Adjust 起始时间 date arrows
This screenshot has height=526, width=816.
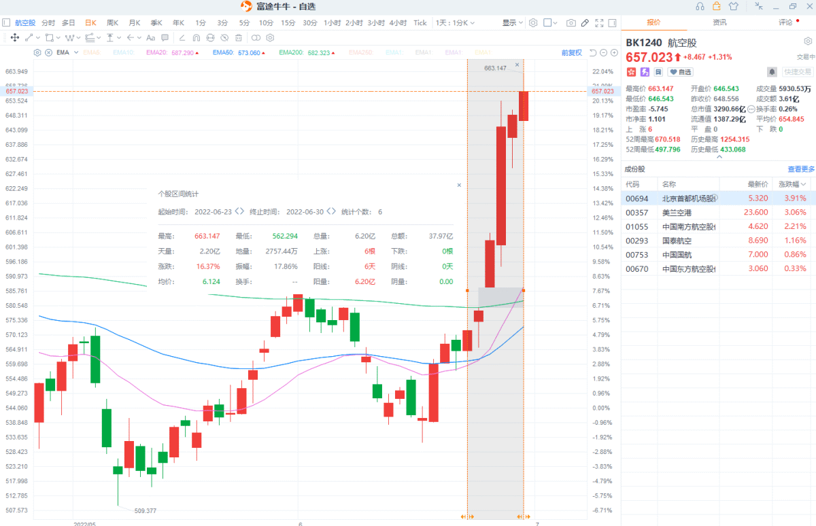coord(239,211)
